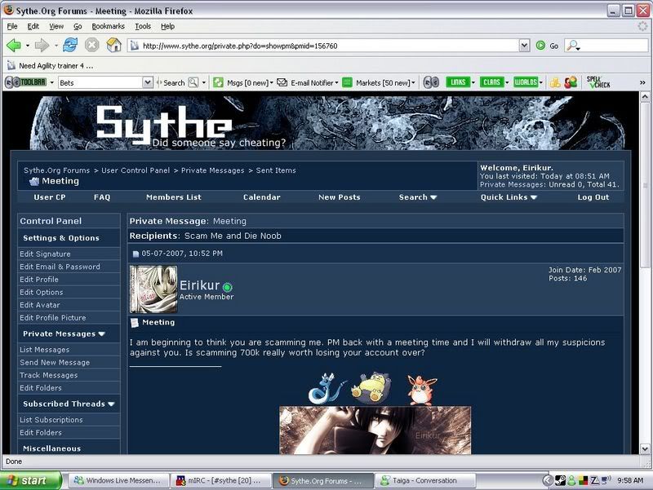Open the Worlds button dropdown arrow
This screenshot has width=653, height=490.
point(541,83)
